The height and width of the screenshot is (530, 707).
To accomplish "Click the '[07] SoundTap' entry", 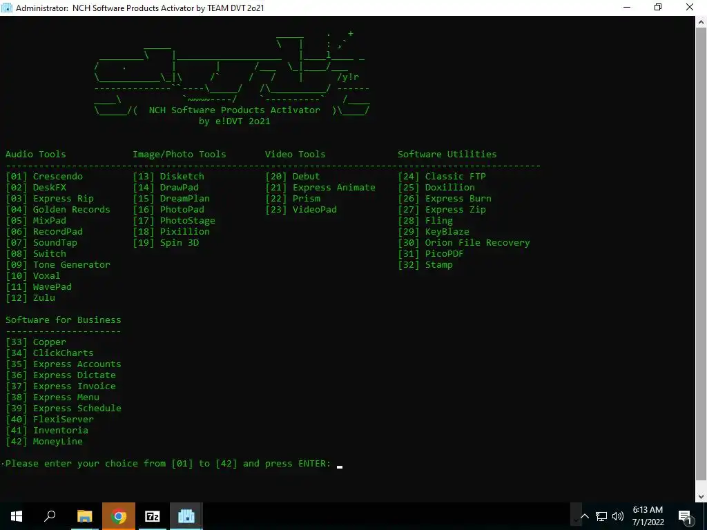I will 41,243.
